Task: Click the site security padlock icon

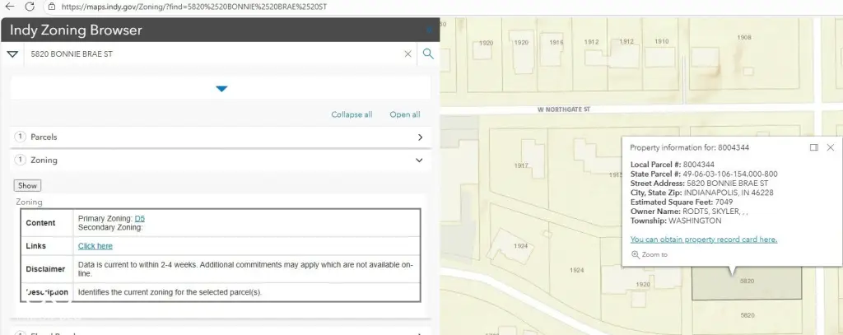Action: 51,6
